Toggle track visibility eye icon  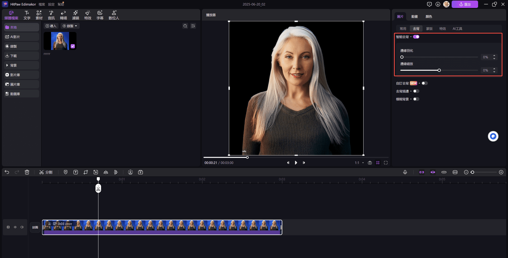(x=15, y=227)
